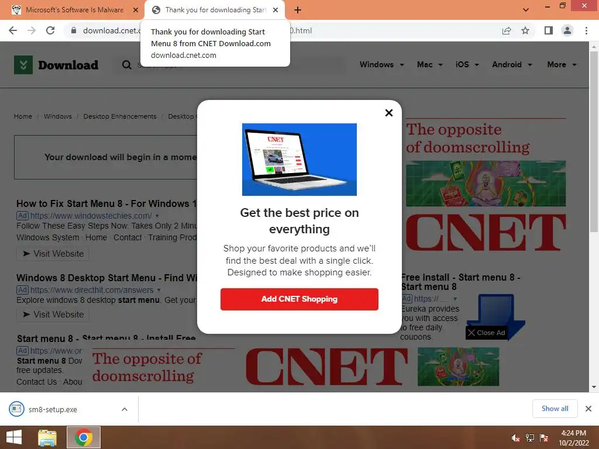The width and height of the screenshot is (599, 449).
Task: Bookmark this page with the star icon
Action: point(525,30)
